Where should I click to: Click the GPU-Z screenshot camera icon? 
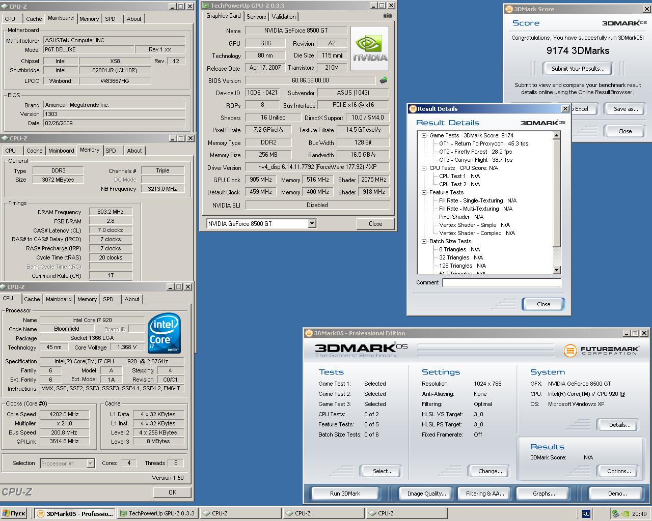coord(388,16)
